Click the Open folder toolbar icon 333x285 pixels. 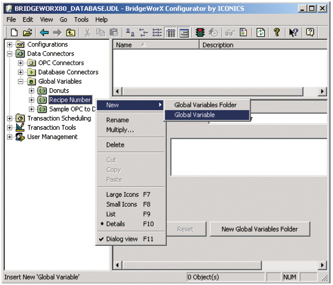click(x=27, y=32)
